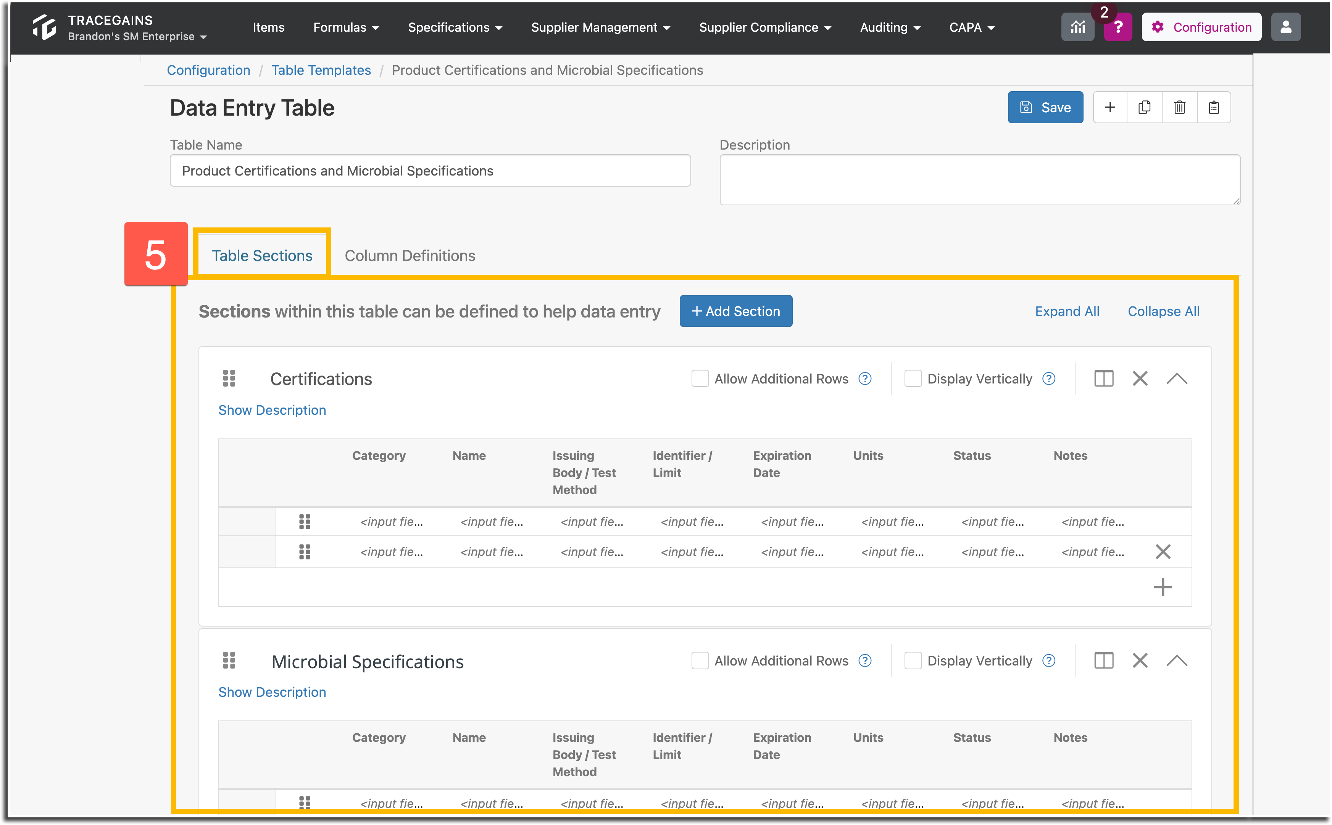Viewport: 1332px width, 825px height.
Task: Open the Configuration breadcrumb link
Action: click(x=208, y=70)
